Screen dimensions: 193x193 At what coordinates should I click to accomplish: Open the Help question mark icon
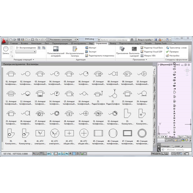(167, 40)
